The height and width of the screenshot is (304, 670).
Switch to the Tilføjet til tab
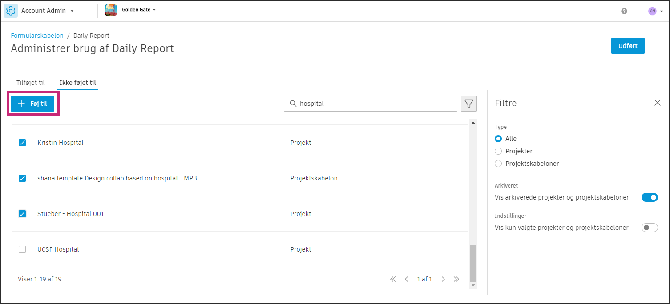pyautogui.click(x=31, y=83)
